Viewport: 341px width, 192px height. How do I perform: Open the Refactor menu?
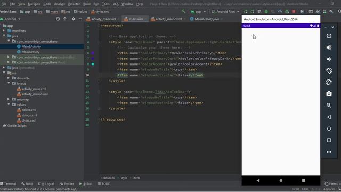(74, 4)
